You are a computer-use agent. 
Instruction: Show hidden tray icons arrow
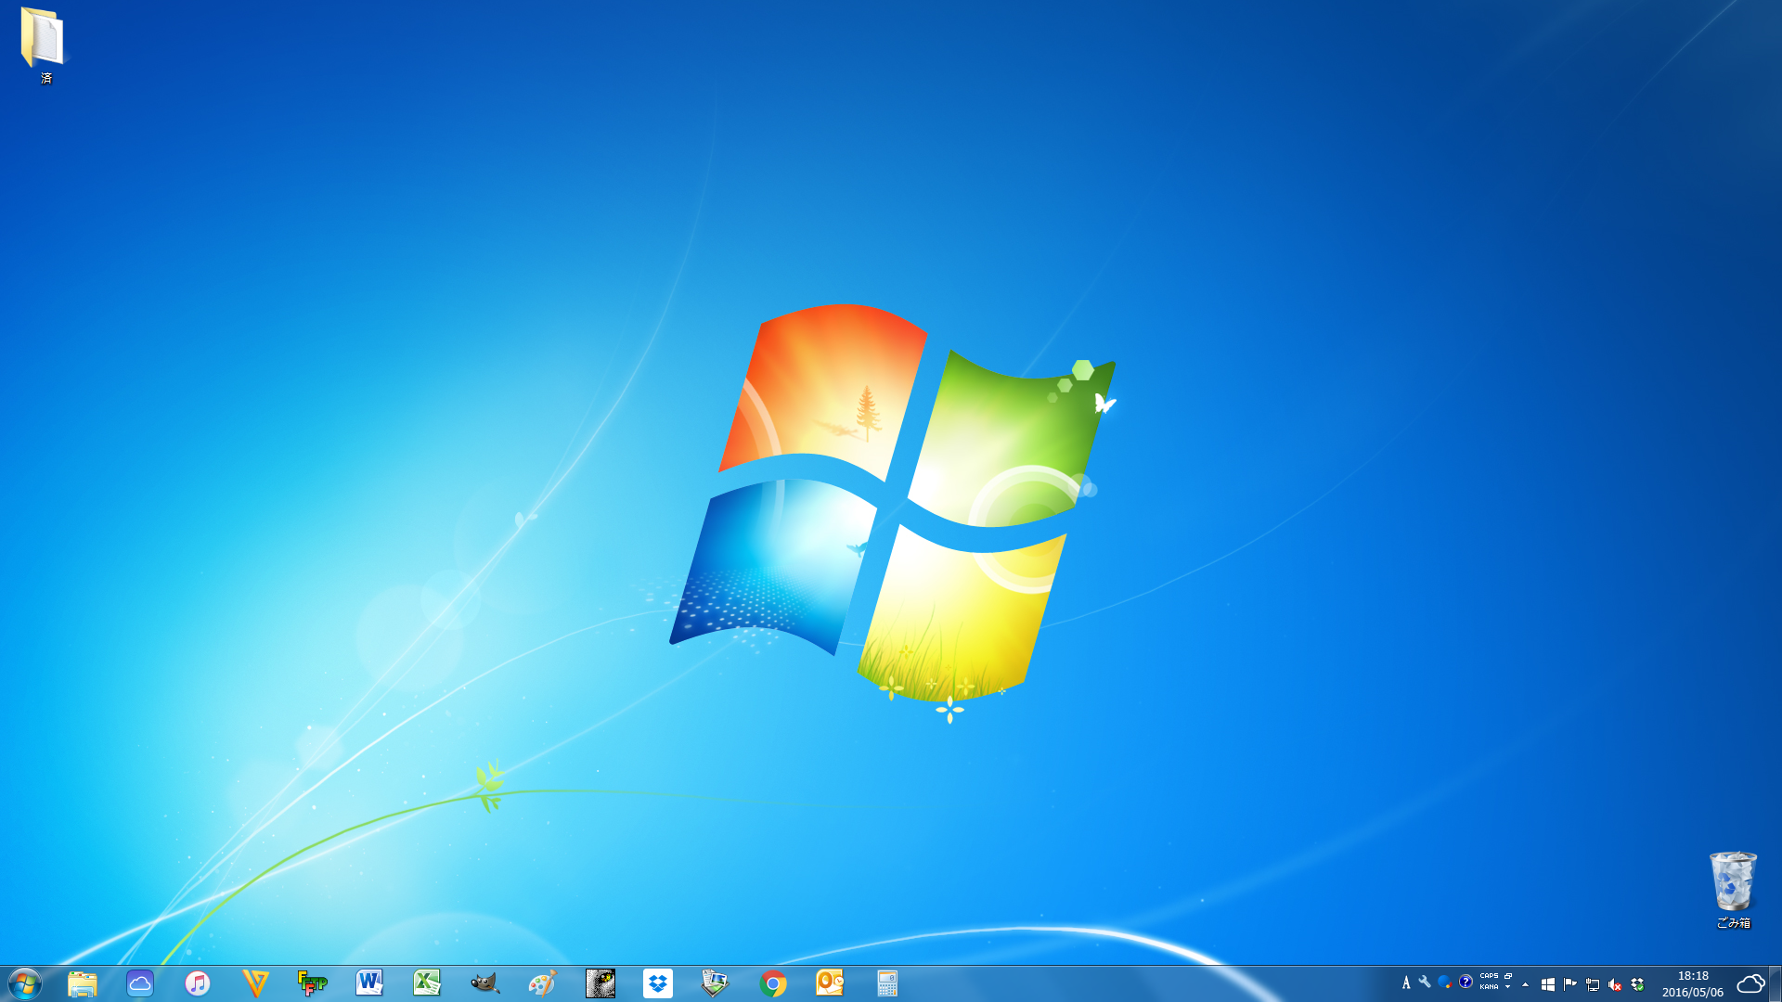(x=1525, y=984)
